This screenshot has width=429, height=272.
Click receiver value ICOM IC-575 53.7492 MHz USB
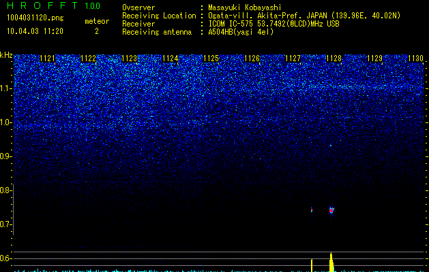coord(273,24)
